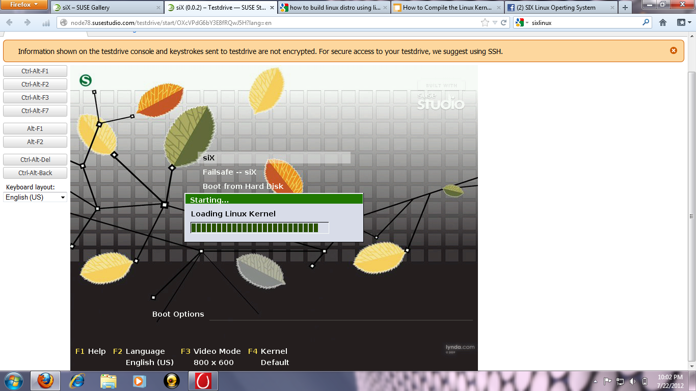Image resolution: width=696 pixels, height=391 pixels.
Task: Click the yellow round media app taskbar icon
Action: pyautogui.click(x=172, y=381)
